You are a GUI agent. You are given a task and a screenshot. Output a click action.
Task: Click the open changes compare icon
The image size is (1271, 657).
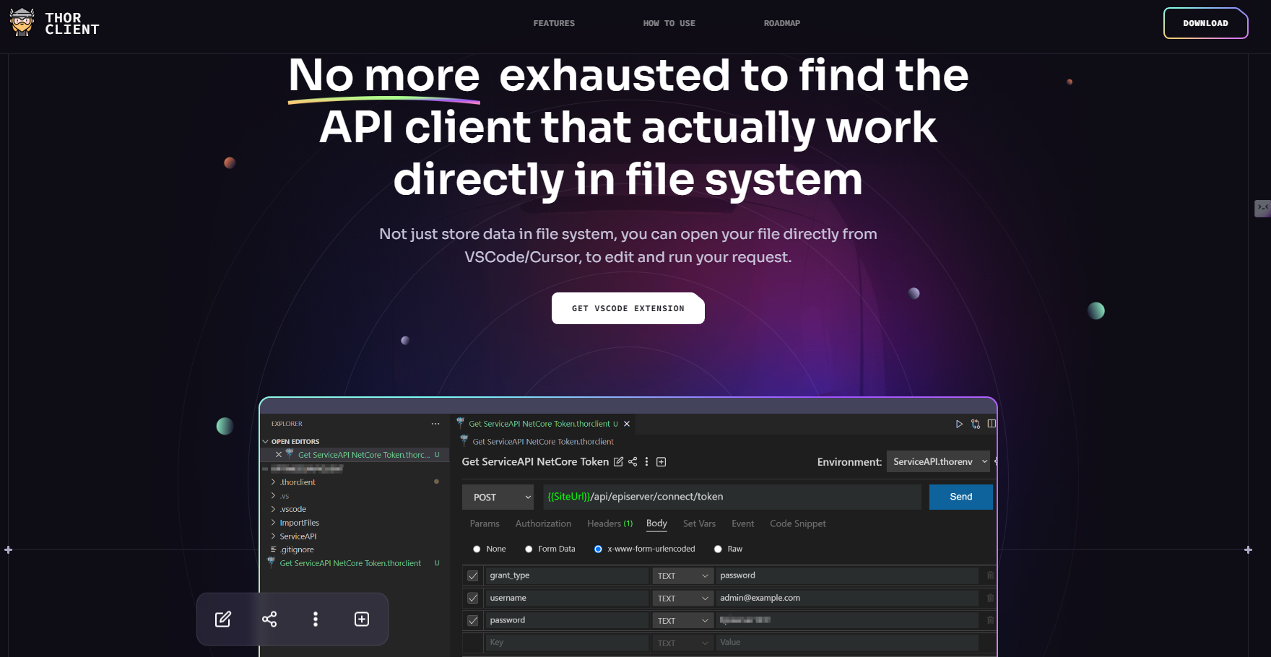click(976, 424)
